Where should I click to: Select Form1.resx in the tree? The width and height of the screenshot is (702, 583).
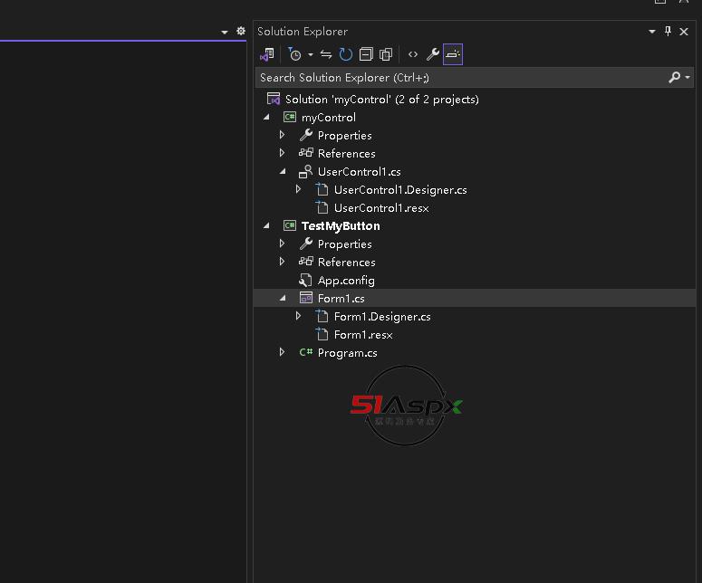362,335
